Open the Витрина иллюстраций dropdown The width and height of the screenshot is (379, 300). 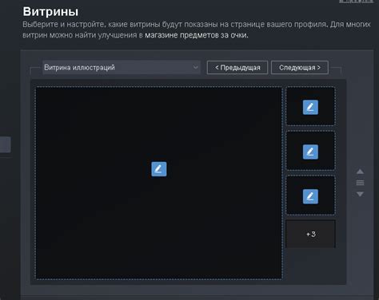(x=122, y=67)
